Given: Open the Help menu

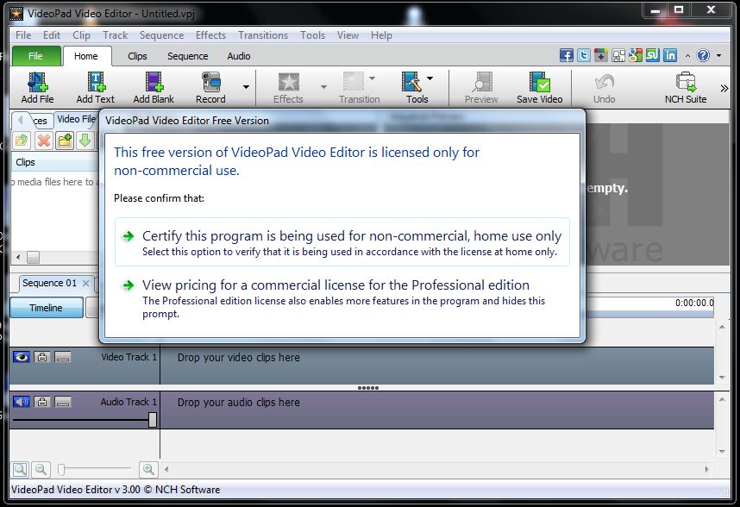Looking at the screenshot, I should pyautogui.click(x=381, y=34).
